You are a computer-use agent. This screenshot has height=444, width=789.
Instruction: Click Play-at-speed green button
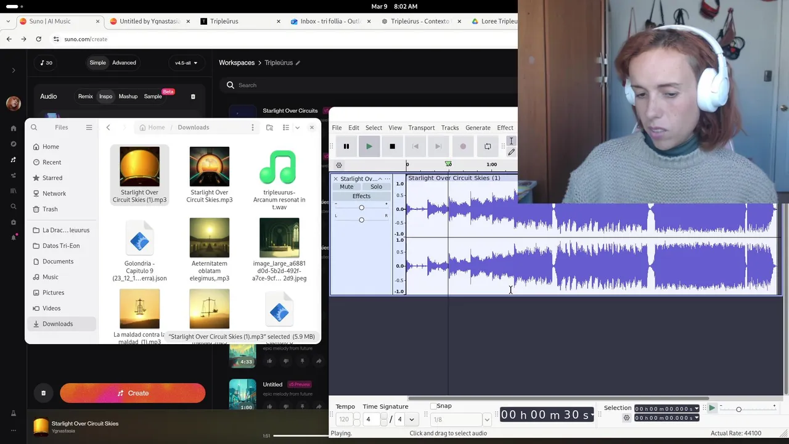point(712,408)
